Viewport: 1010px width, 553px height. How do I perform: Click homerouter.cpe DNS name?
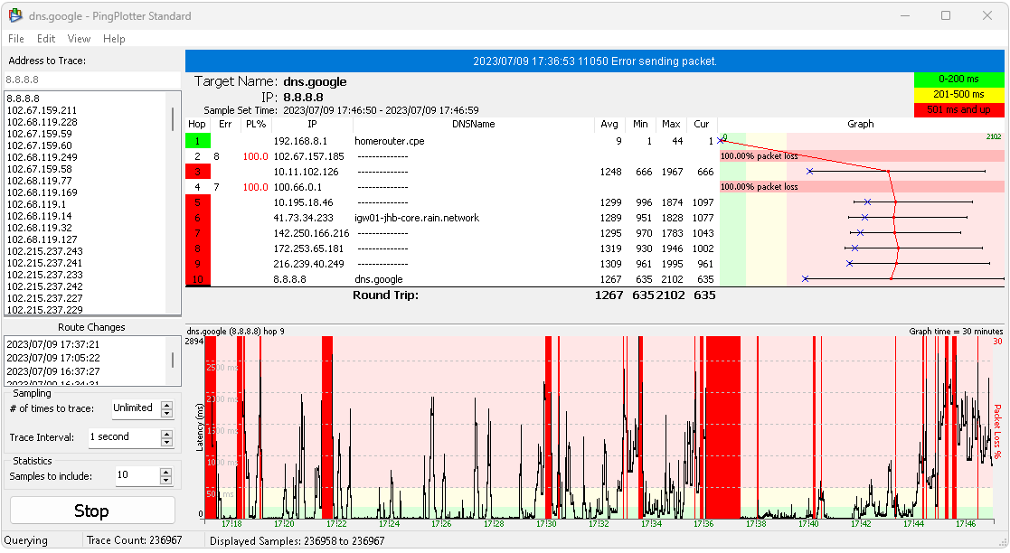pyautogui.click(x=389, y=141)
